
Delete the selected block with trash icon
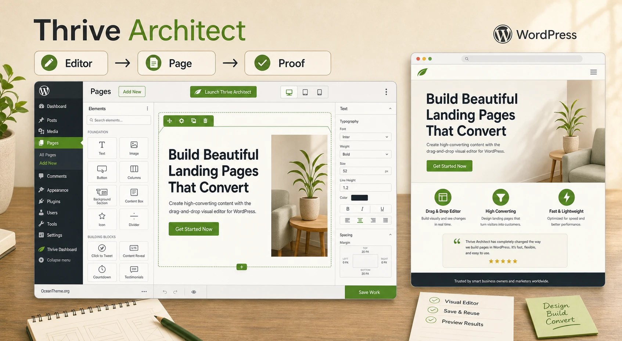coord(205,121)
